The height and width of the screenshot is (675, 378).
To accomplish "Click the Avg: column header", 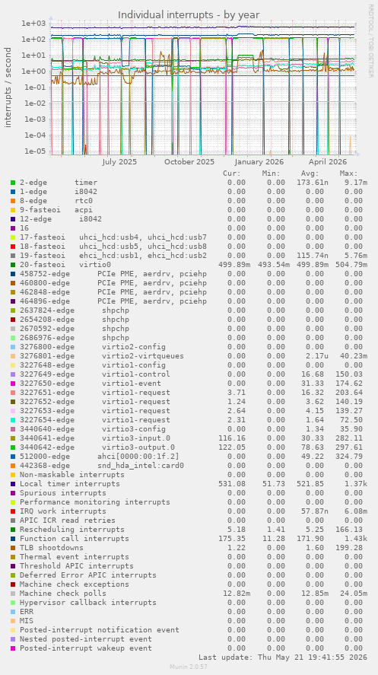I will click(x=310, y=174).
